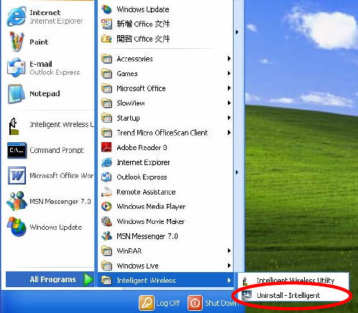The width and height of the screenshot is (358, 313).
Task: Expand Microsoft Office submenu arrow
Action: [x=229, y=88]
